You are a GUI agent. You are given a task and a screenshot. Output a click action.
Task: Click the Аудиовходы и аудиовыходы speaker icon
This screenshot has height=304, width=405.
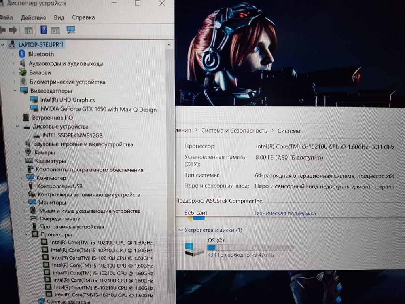(23, 63)
